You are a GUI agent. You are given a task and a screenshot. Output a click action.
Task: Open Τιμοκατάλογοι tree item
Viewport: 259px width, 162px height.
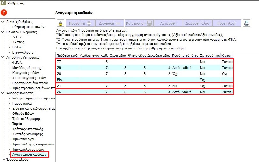click(x=23, y=139)
